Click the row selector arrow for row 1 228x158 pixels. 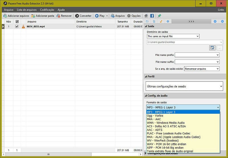pos(3,26)
